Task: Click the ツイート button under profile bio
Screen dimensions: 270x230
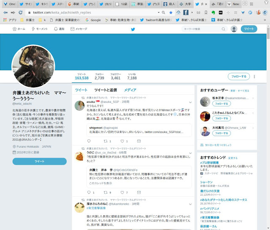Action: point(40,162)
